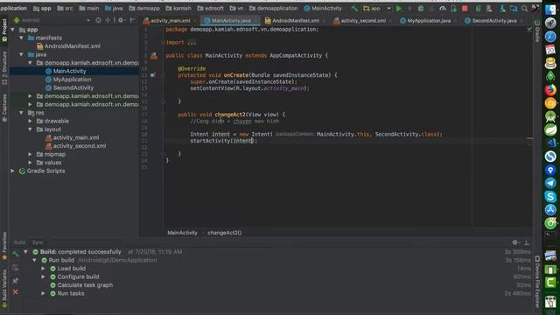Open Finder from the macOS dock
Viewport: 560px width, 315px height.
[x=550, y=10]
